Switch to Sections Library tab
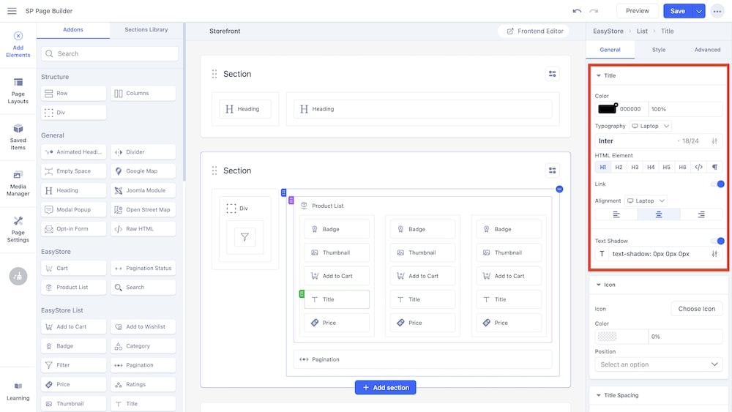The width and height of the screenshot is (732, 412). [x=146, y=30]
